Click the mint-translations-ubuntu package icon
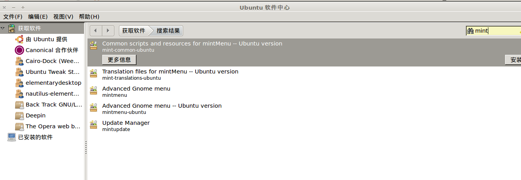 [93, 73]
